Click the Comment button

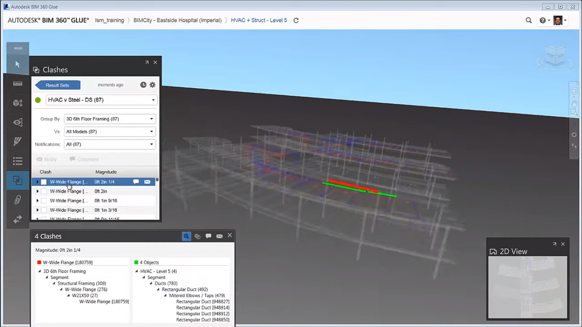point(84,159)
